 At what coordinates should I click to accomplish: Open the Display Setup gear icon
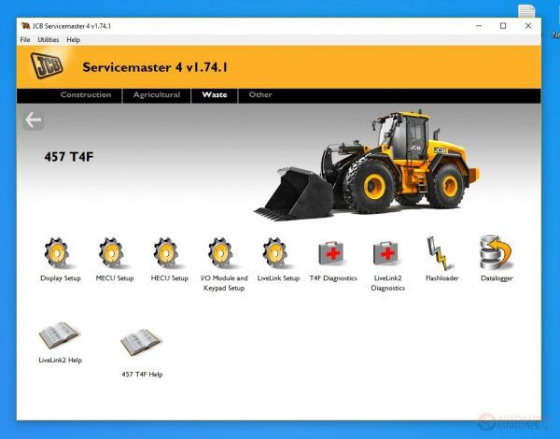(57, 253)
